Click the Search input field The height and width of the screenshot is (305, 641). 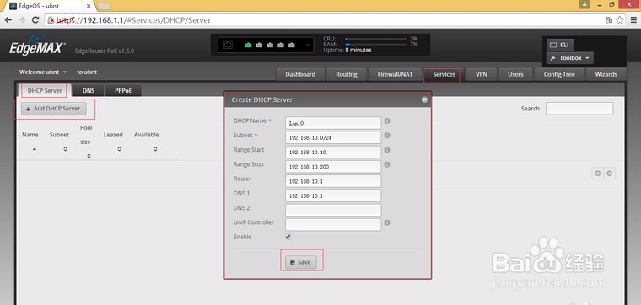click(x=579, y=109)
